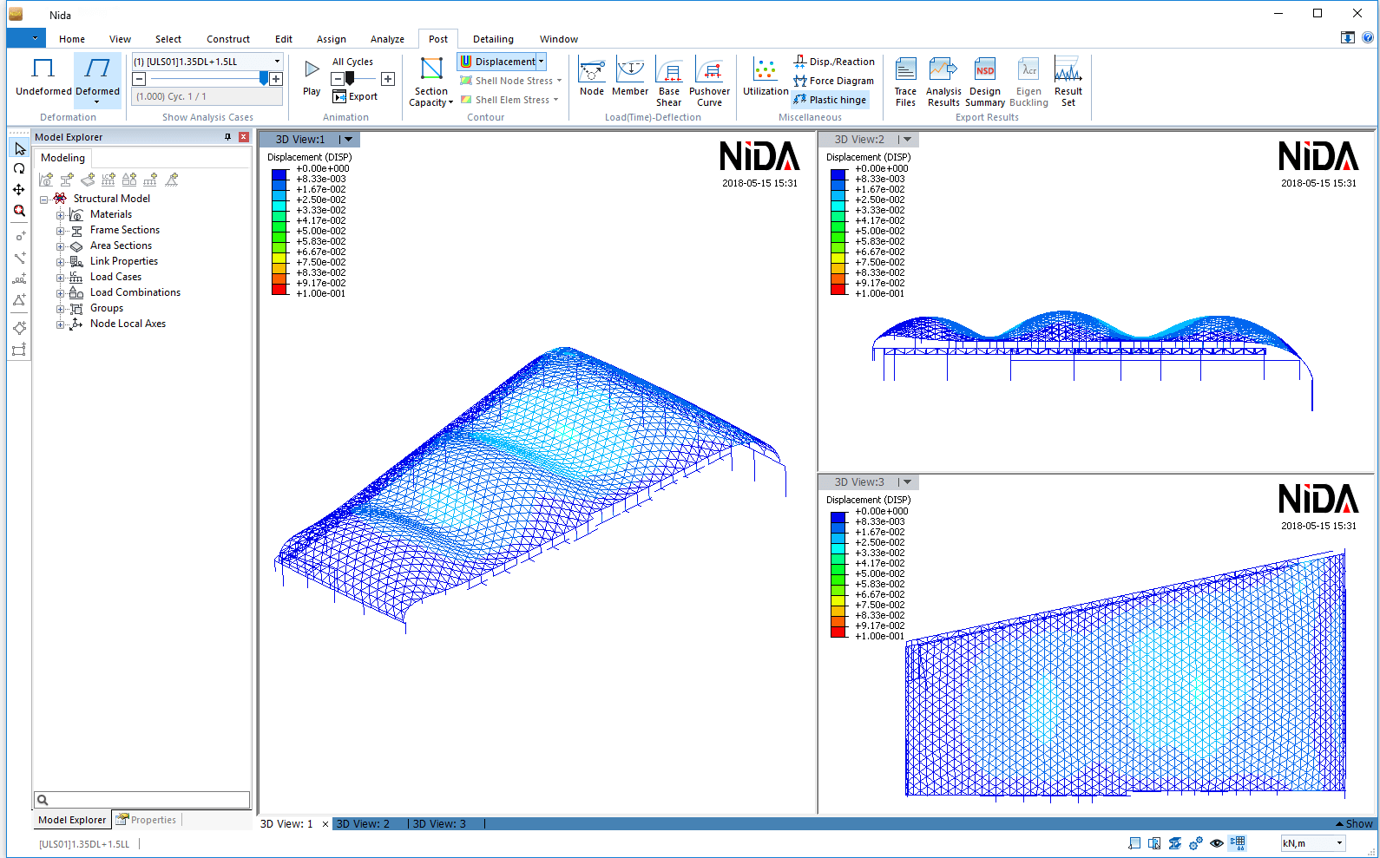Pin the Model Explorer panel
Screen dimensions: 1380x858
228,137
